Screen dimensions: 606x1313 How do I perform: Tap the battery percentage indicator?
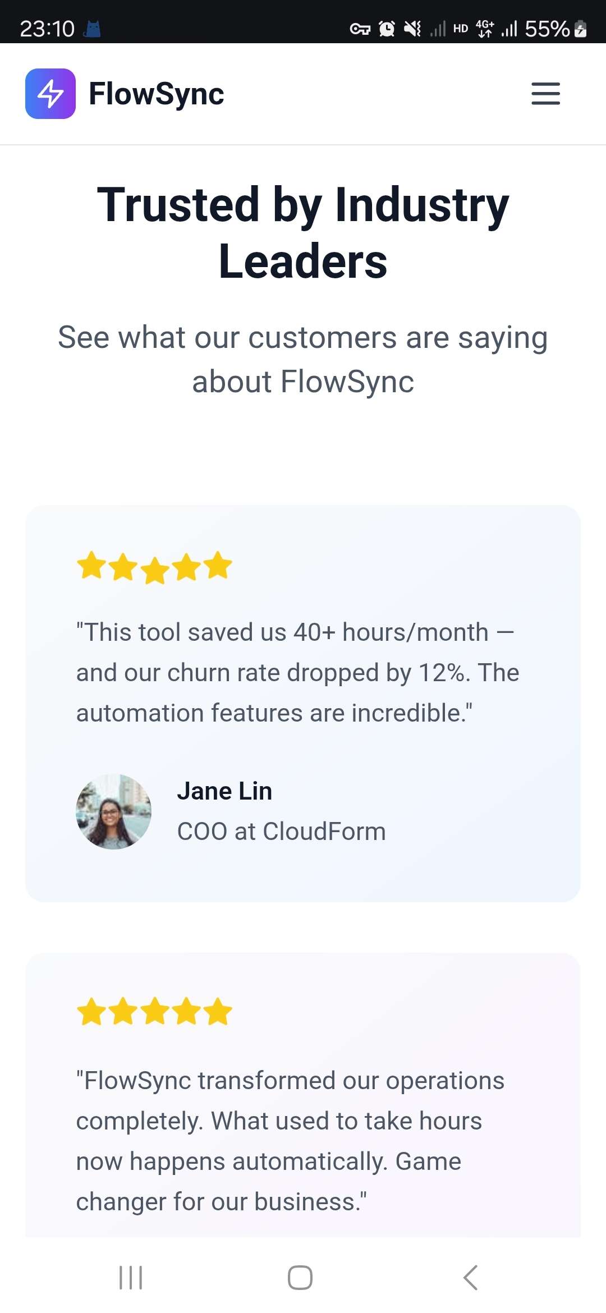pos(547,29)
